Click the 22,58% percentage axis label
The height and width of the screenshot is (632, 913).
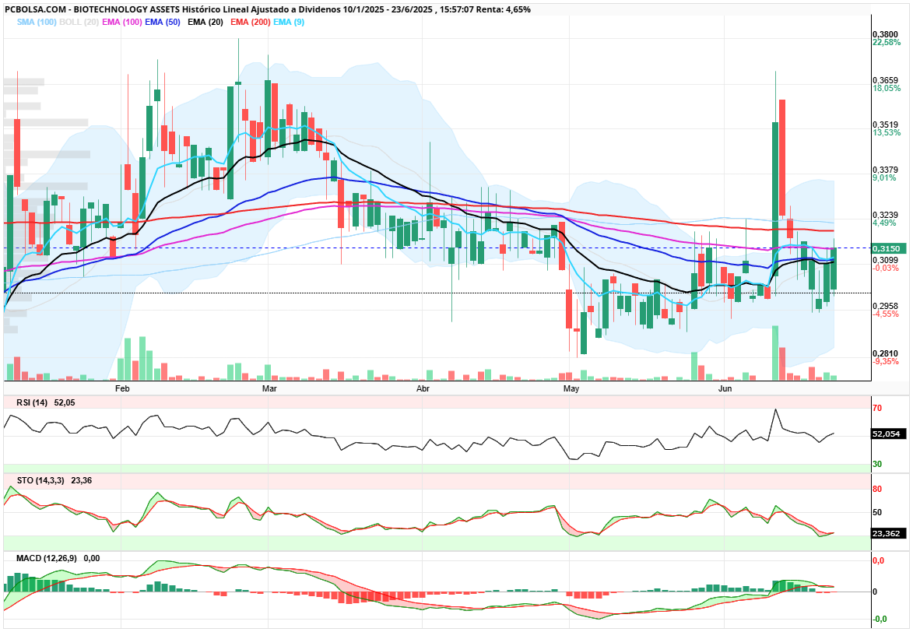887,43
